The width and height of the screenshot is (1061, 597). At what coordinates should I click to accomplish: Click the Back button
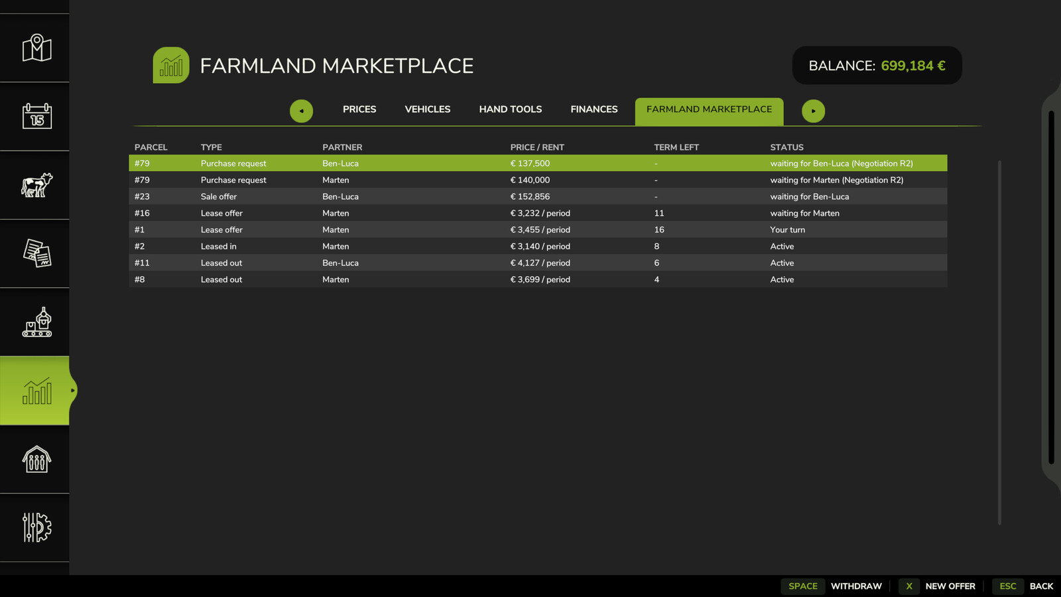coord(1041,586)
